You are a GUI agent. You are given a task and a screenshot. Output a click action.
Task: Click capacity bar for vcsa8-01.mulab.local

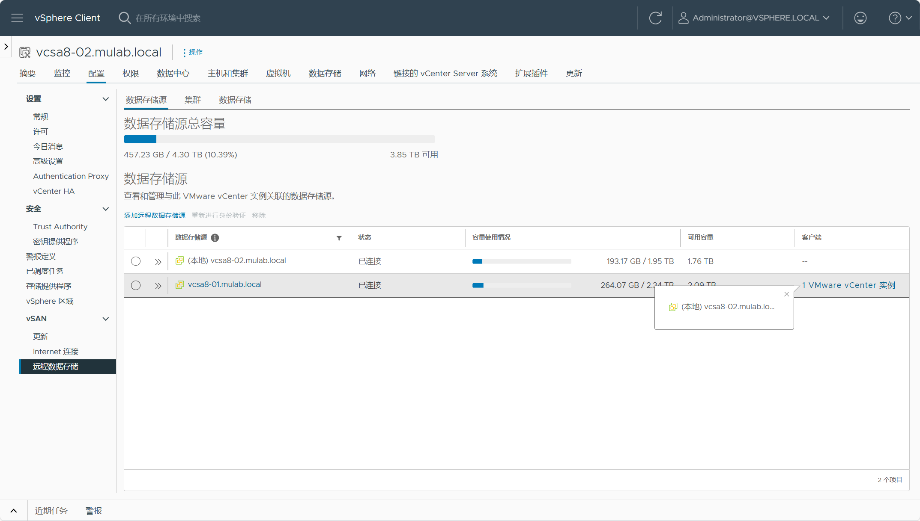click(522, 285)
